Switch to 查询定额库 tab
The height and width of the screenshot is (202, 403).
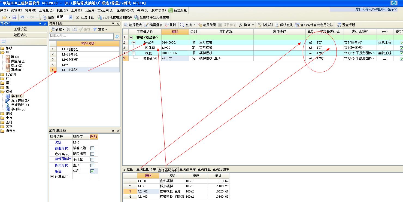221,169
